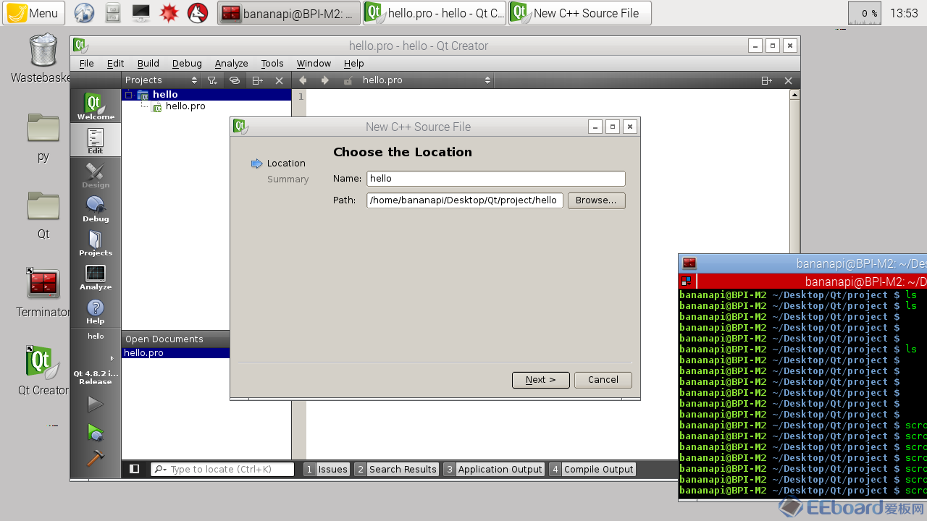This screenshot has width=927, height=521.
Task: Collapse the hello project tree node
Action: click(x=128, y=95)
